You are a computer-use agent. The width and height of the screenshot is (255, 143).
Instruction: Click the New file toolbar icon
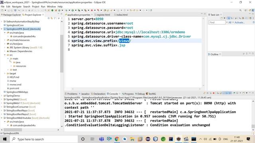(2, 10)
